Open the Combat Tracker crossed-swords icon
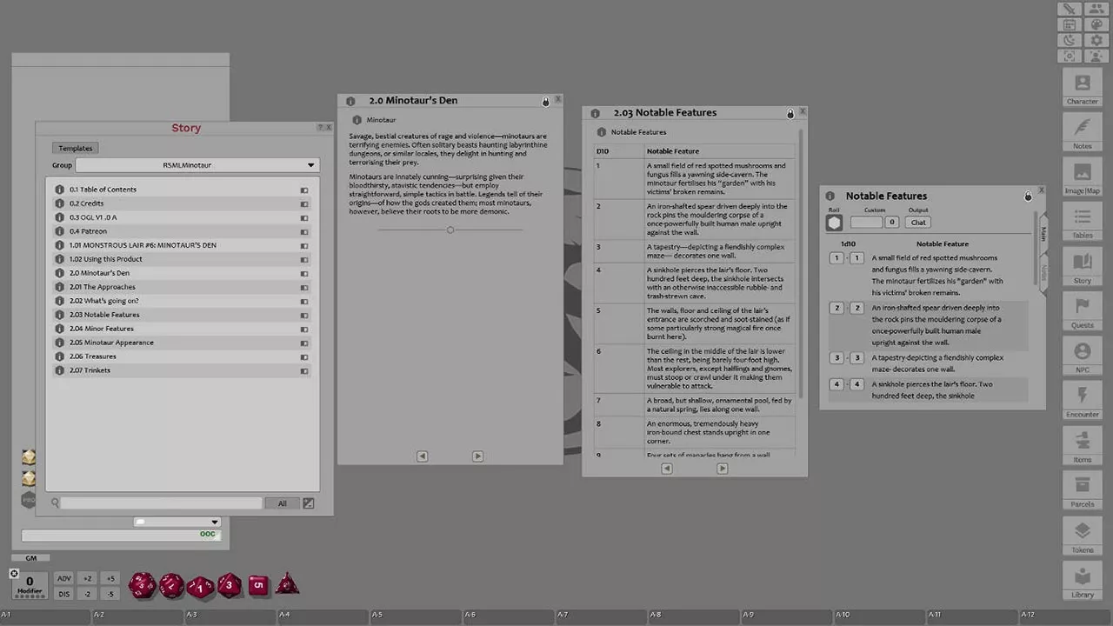1113x626 pixels. (x=1070, y=9)
